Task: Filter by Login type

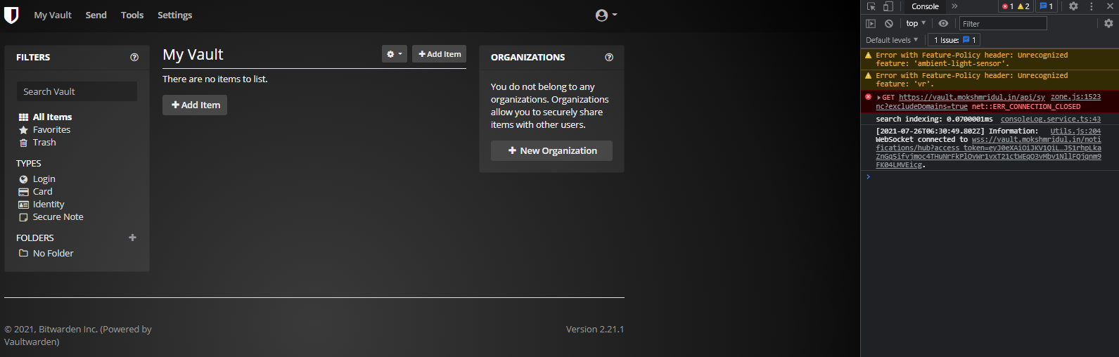Action: [x=44, y=178]
